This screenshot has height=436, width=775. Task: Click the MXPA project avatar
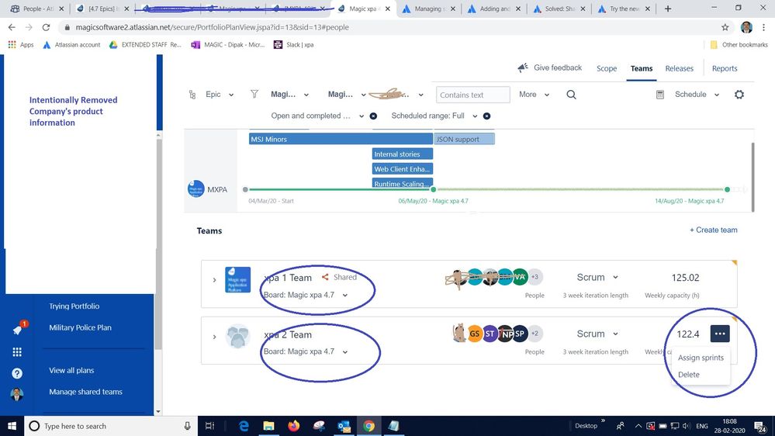pos(195,189)
